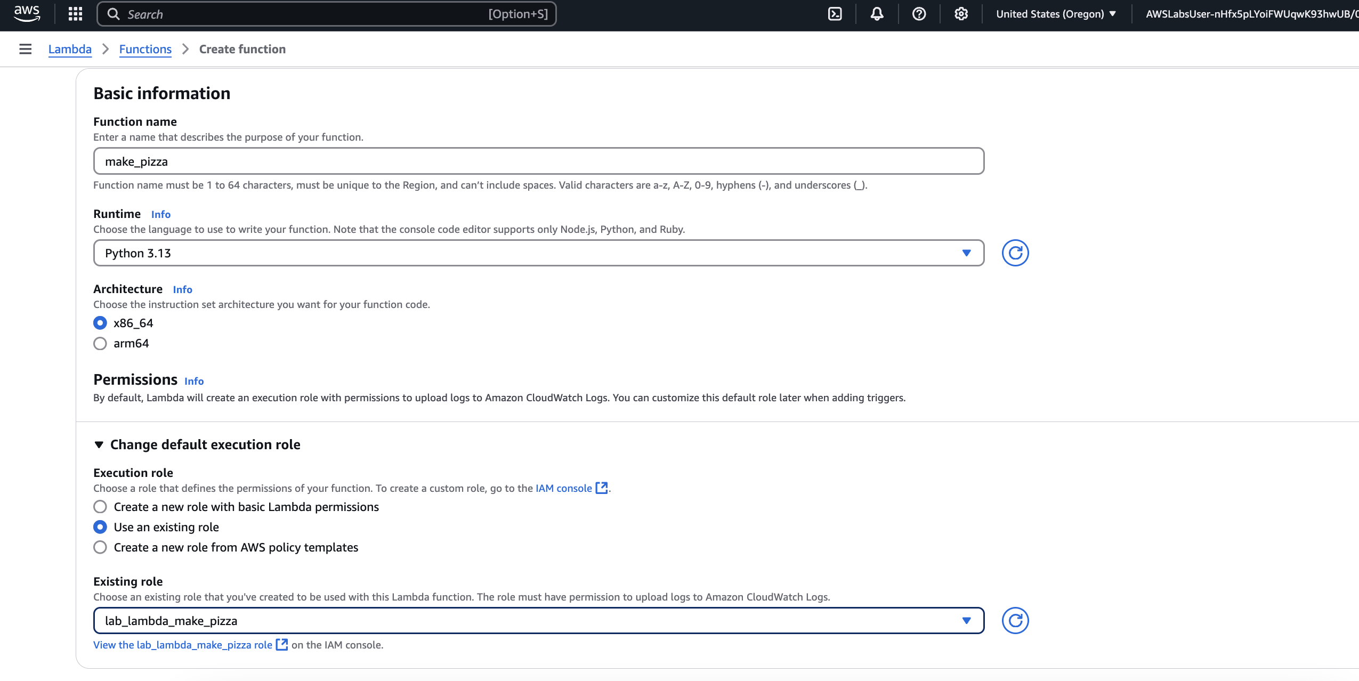Open Runtime Info link
The width and height of the screenshot is (1359, 681).
[160, 214]
